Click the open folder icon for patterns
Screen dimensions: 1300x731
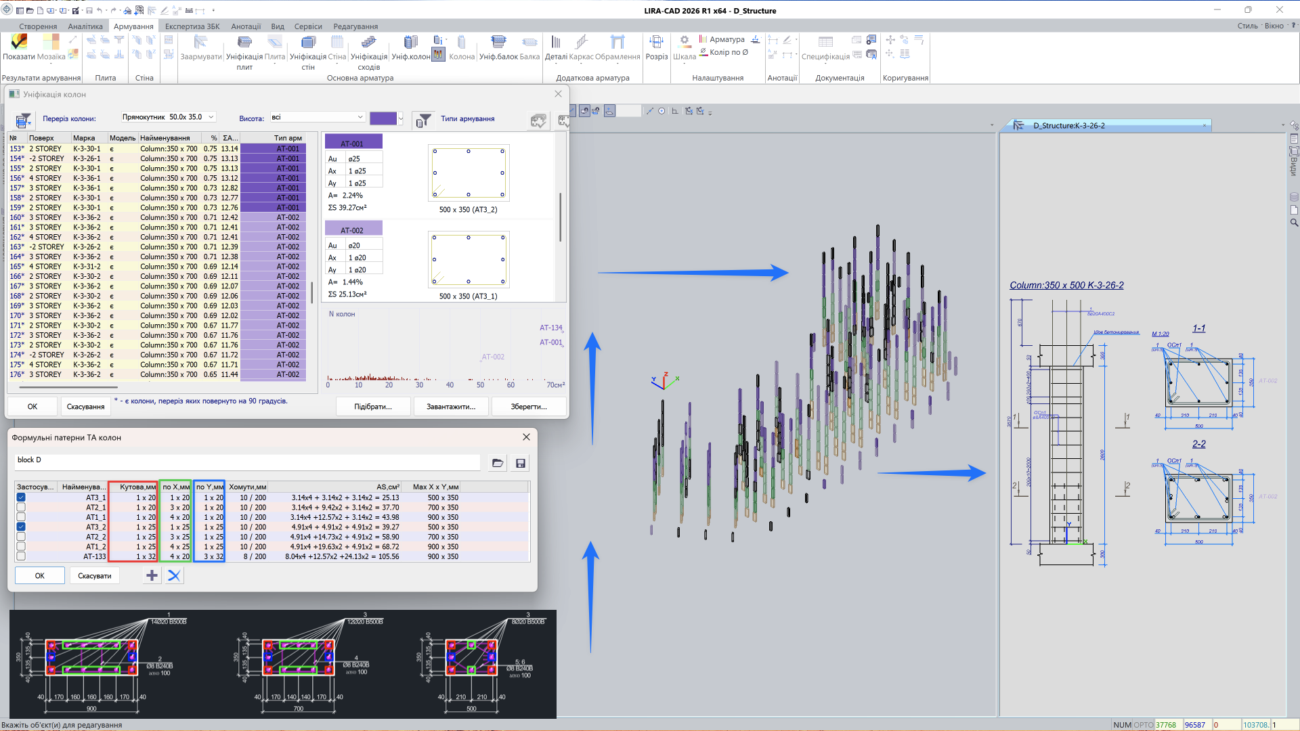click(x=498, y=464)
